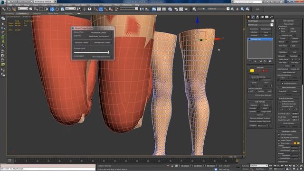
Task: Click the dialog's slider handle
Action: click(x=109, y=52)
